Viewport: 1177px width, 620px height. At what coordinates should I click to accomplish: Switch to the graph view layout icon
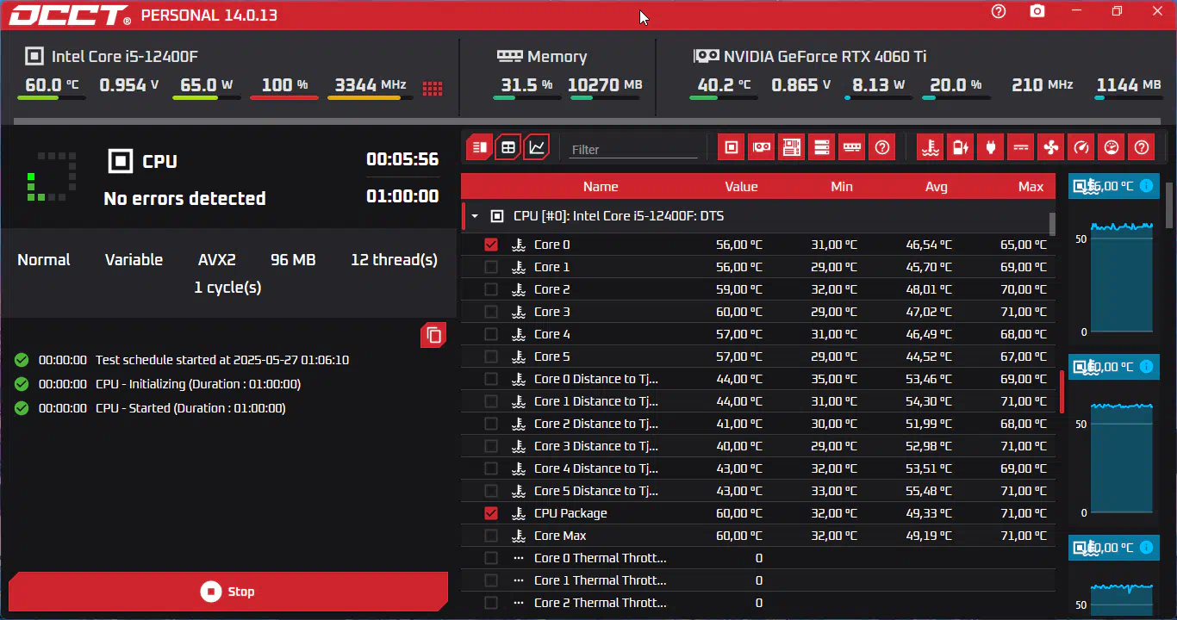pyautogui.click(x=536, y=147)
